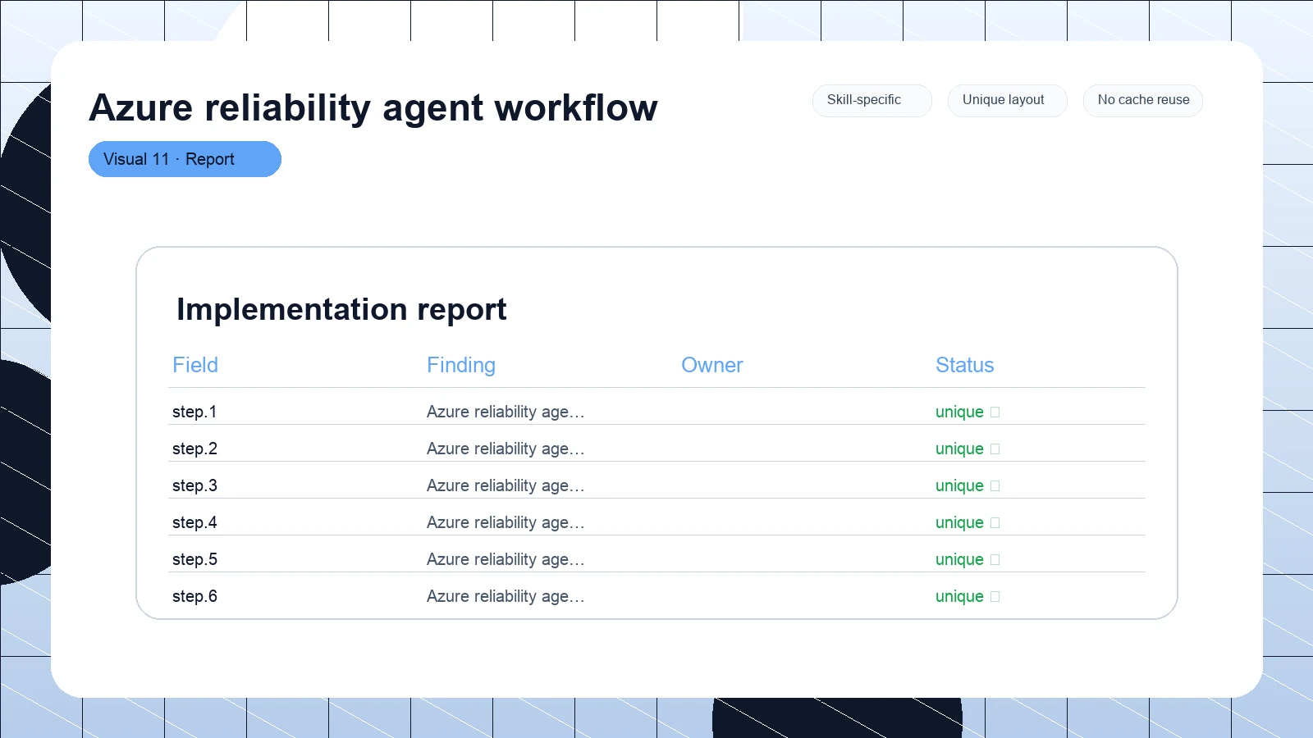This screenshot has width=1313, height=738.
Task: Select the step.6 field cell
Action: point(194,596)
